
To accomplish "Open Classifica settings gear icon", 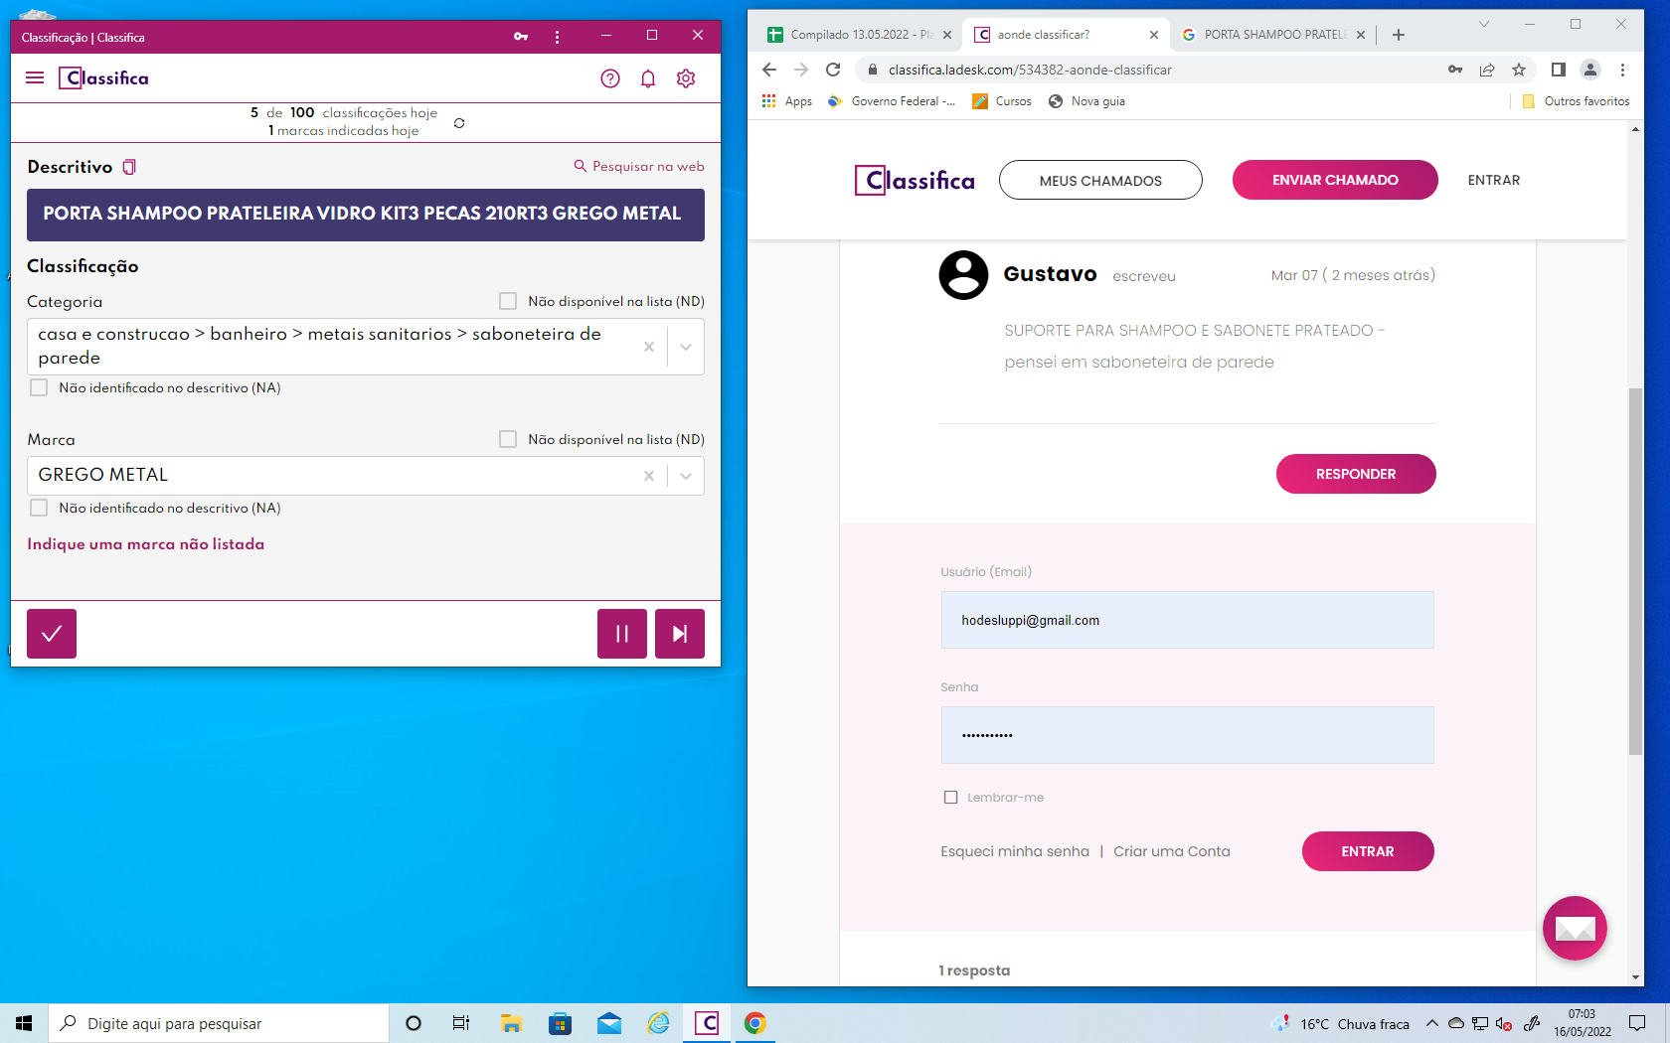I will (686, 78).
